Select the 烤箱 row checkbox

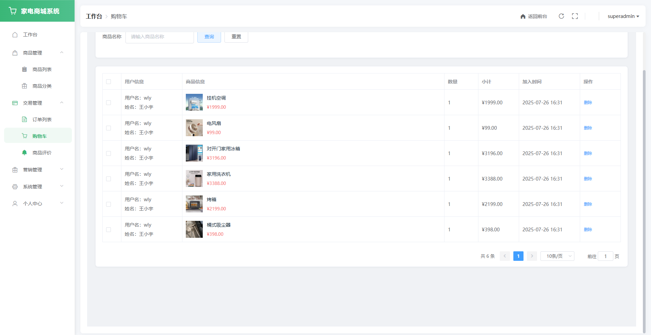(x=108, y=204)
